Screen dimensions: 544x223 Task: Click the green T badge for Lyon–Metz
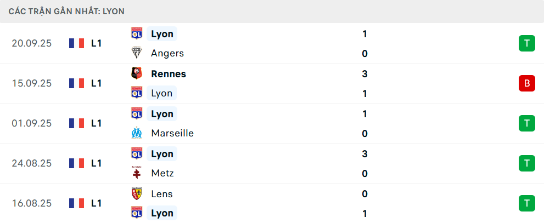(x=526, y=163)
